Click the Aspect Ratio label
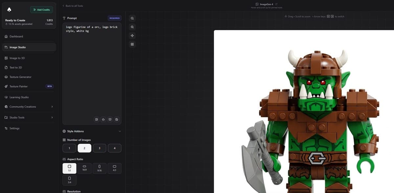 75,159
